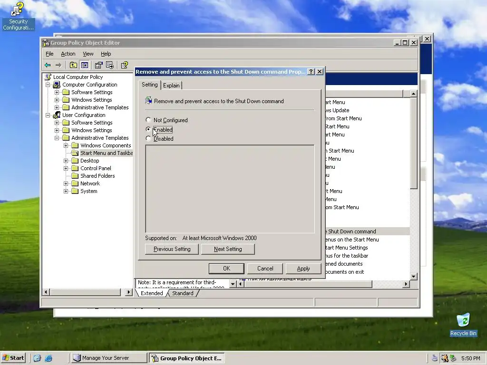Image resolution: width=487 pixels, height=365 pixels.
Task: Click the settings list scrollbar down arrow
Action: pos(413,276)
